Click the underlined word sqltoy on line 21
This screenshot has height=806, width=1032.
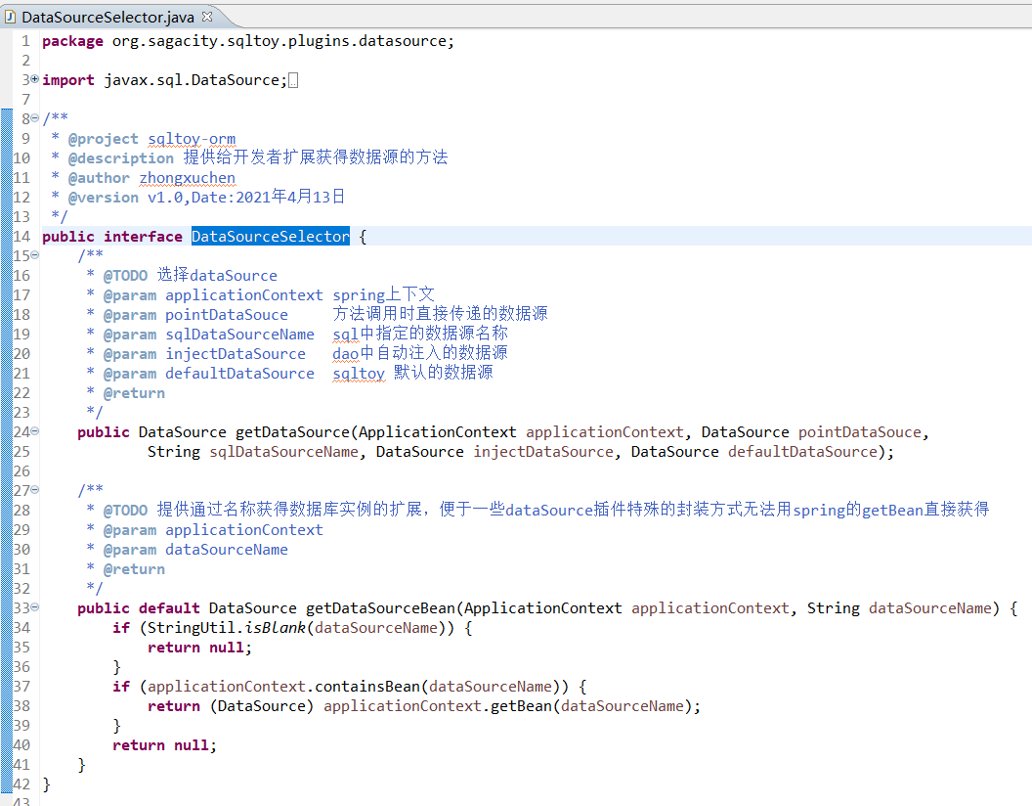[359, 374]
